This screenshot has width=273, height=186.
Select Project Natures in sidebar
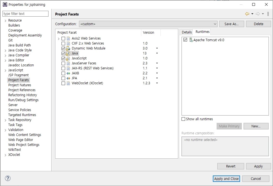click(x=20, y=85)
